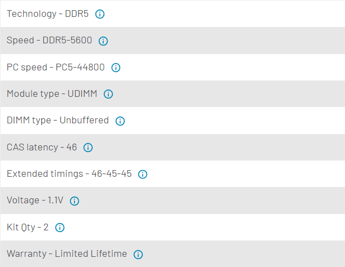Open CAS latency info icon
This screenshot has width=345, height=267.
click(88, 148)
